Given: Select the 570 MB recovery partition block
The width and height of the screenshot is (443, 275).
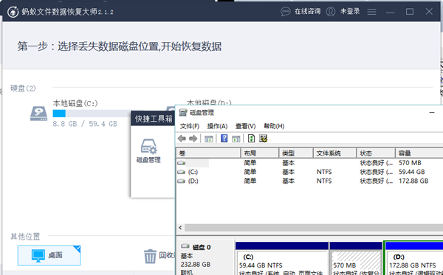Looking at the screenshot, I should click(356, 258).
